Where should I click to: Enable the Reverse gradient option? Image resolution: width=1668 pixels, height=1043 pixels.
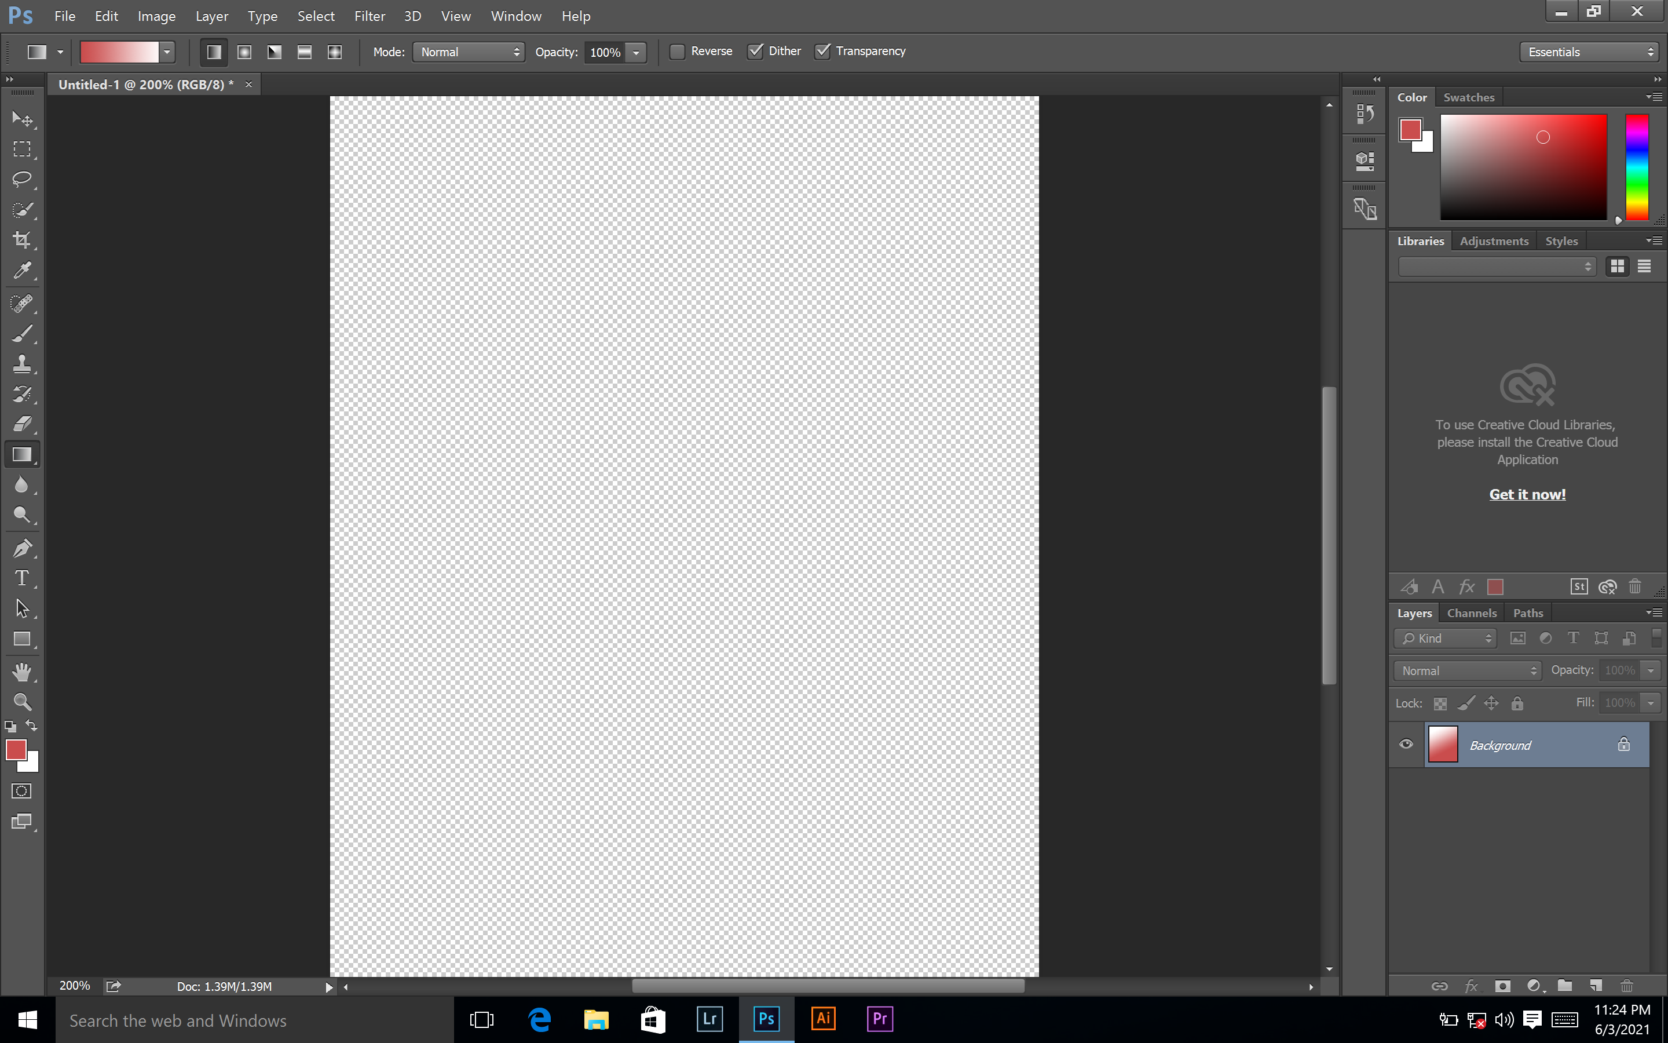click(x=677, y=51)
